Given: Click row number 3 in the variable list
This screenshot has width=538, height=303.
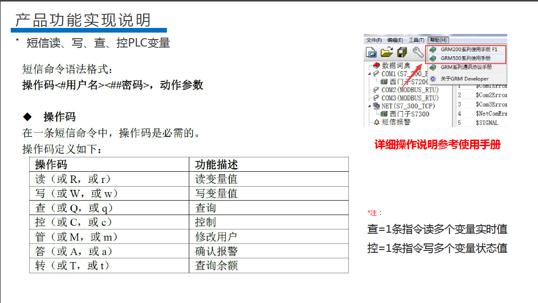Looking at the screenshot, I should click(x=459, y=104).
